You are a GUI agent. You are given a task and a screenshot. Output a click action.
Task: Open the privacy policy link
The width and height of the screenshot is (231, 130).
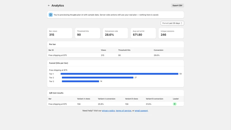coord(108,111)
